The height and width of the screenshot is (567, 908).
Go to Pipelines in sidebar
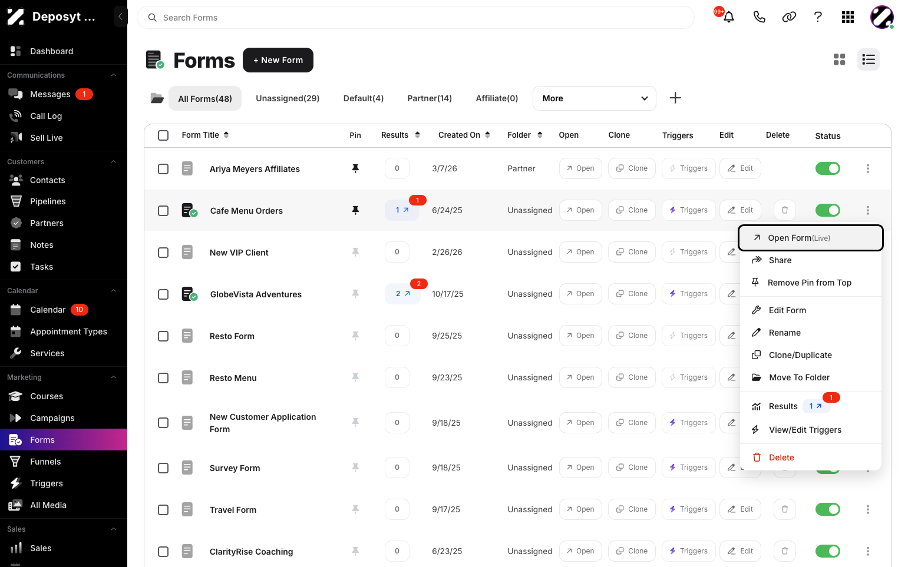[64, 201]
